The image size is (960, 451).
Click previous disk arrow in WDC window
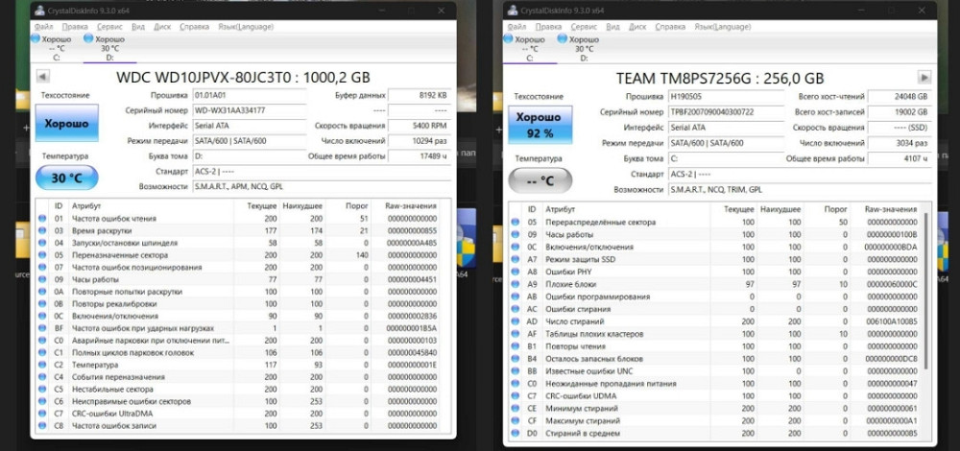(x=42, y=77)
